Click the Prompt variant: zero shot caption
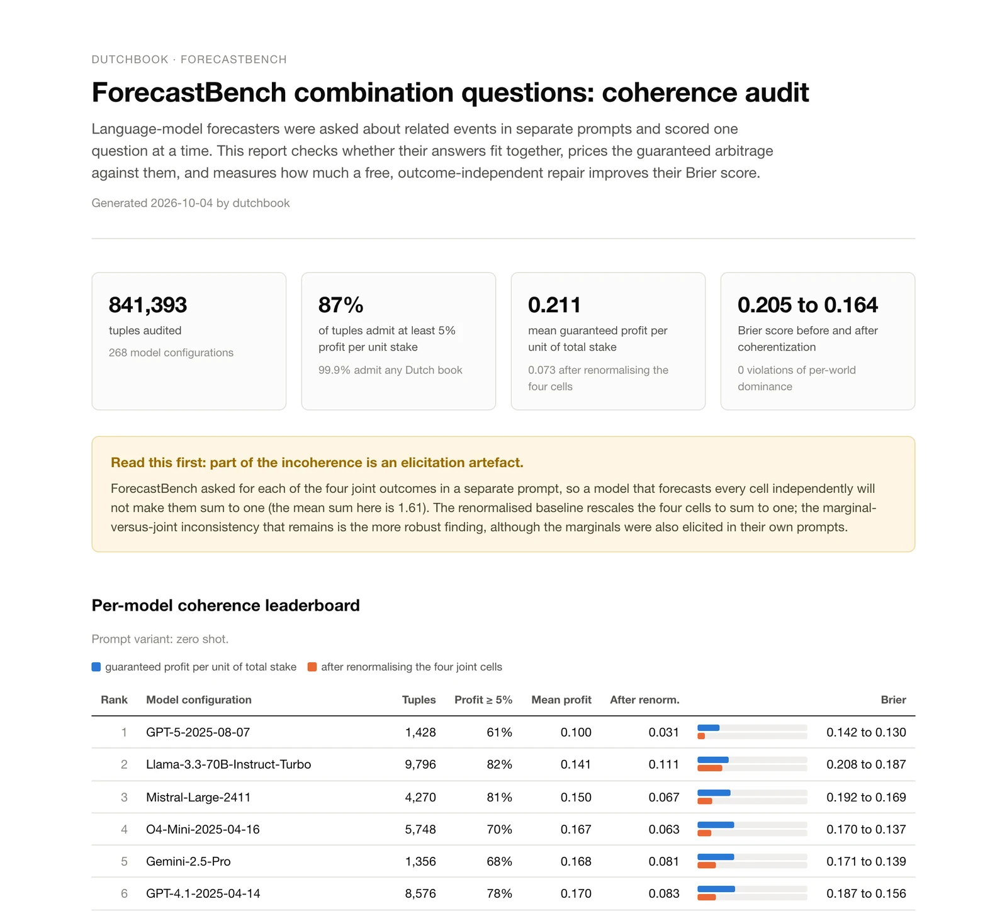The width and height of the screenshot is (1007, 916). tap(160, 639)
